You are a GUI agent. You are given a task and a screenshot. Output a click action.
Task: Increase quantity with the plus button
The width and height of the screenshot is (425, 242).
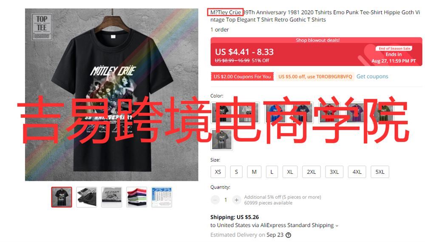pyautogui.click(x=236, y=200)
